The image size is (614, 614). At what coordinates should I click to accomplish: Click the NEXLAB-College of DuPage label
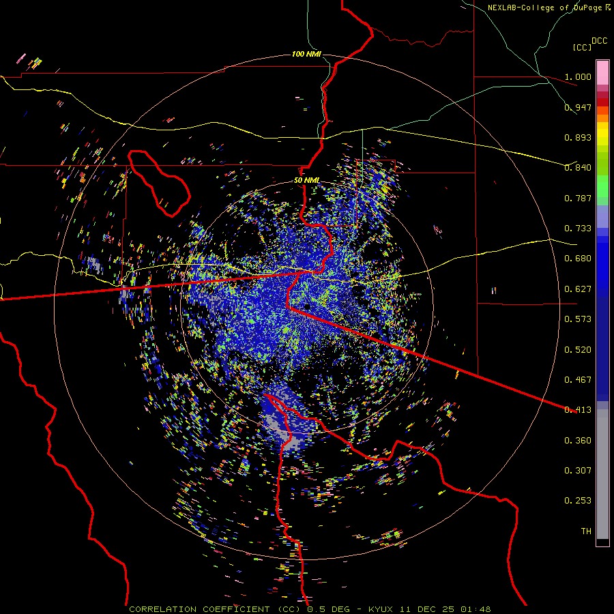(x=546, y=8)
